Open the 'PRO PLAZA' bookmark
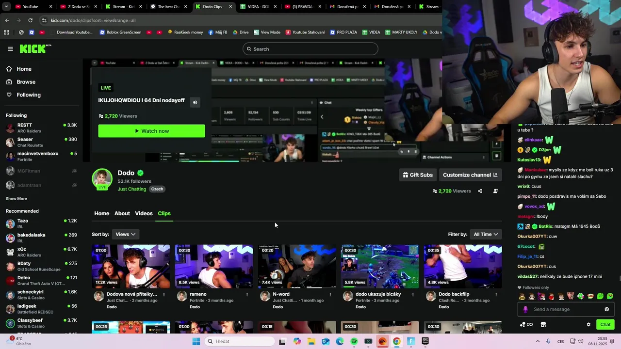The width and height of the screenshot is (621, 349). pyautogui.click(x=343, y=32)
